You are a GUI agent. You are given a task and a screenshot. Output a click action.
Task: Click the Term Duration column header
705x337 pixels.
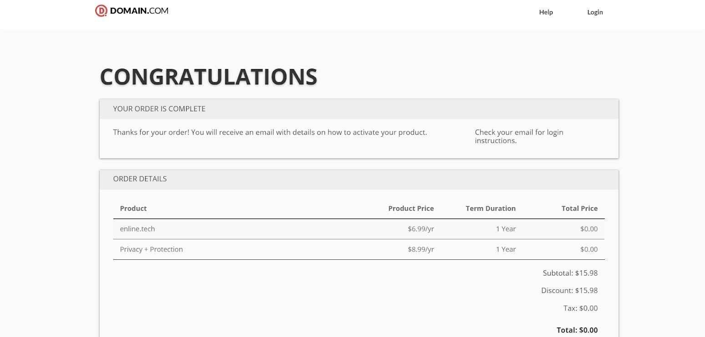(490, 208)
